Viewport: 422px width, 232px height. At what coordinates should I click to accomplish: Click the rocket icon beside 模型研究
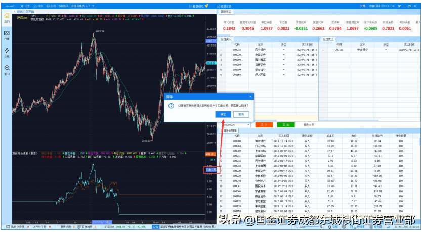point(206,6)
